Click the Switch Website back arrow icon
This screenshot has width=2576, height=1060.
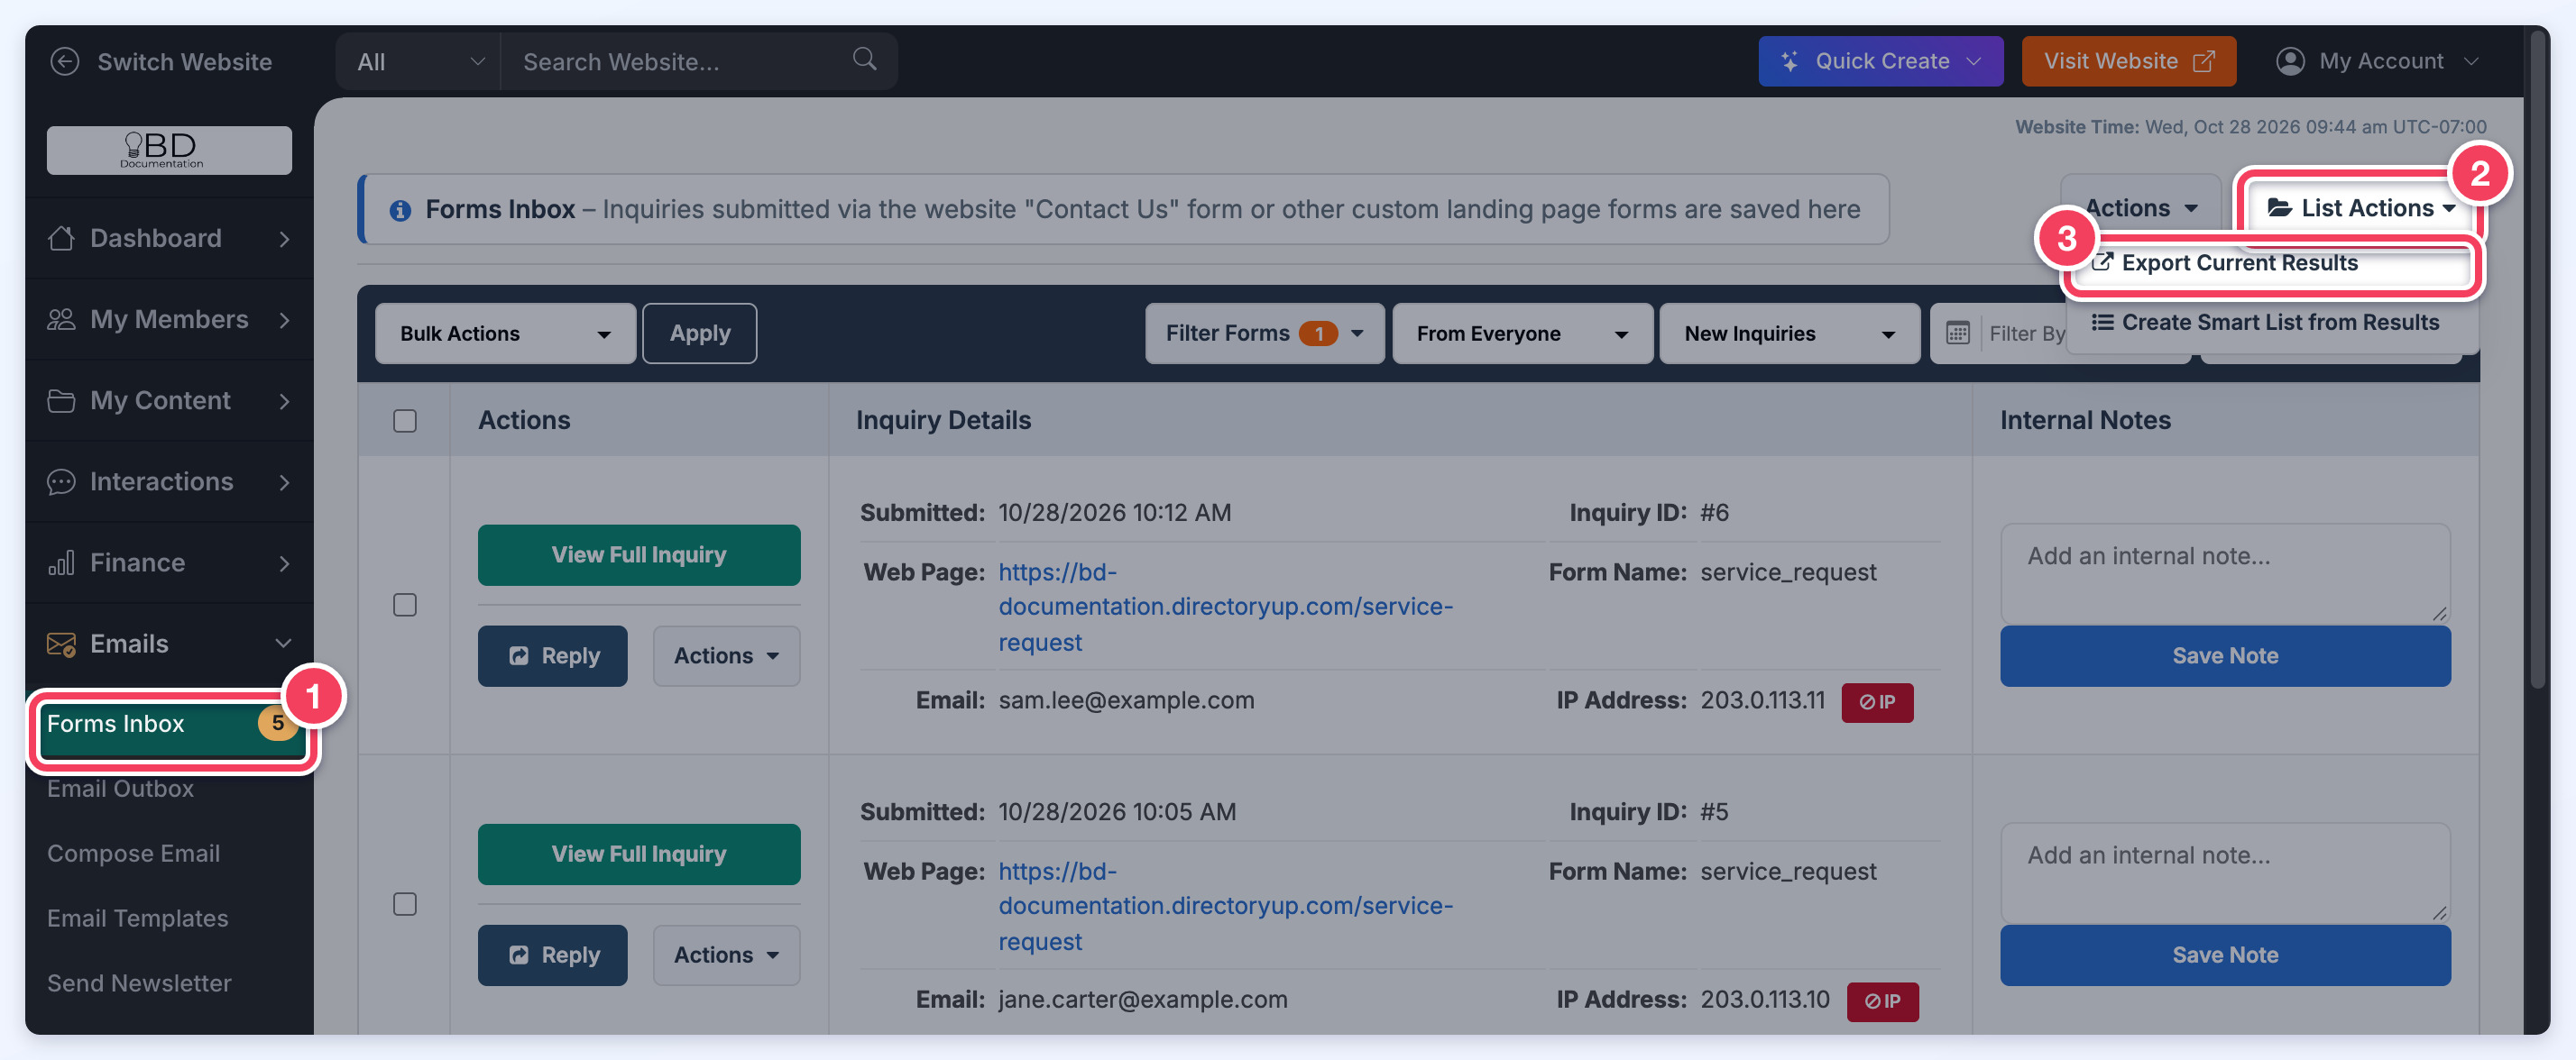(65, 61)
